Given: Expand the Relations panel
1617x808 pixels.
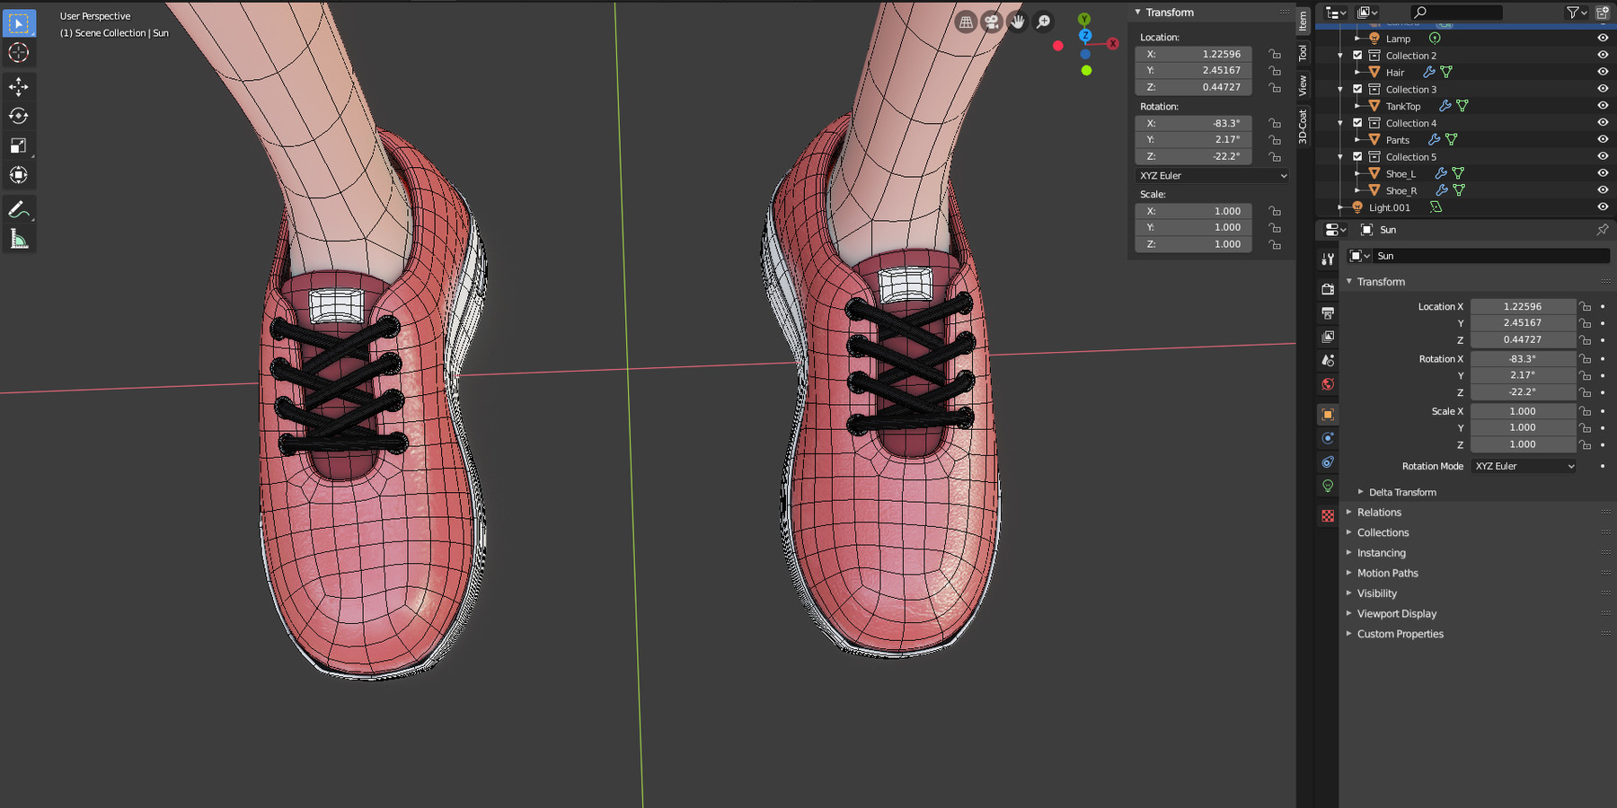Looking at the screenshot, I should pyautogui.click(x=1379, y=513).
